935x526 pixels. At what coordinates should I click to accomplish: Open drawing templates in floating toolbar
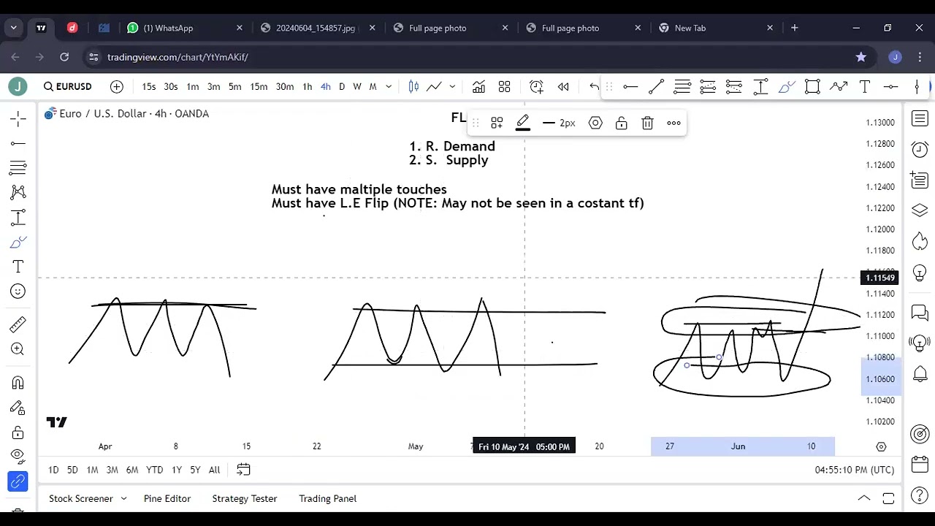click(x=497, y=123)
